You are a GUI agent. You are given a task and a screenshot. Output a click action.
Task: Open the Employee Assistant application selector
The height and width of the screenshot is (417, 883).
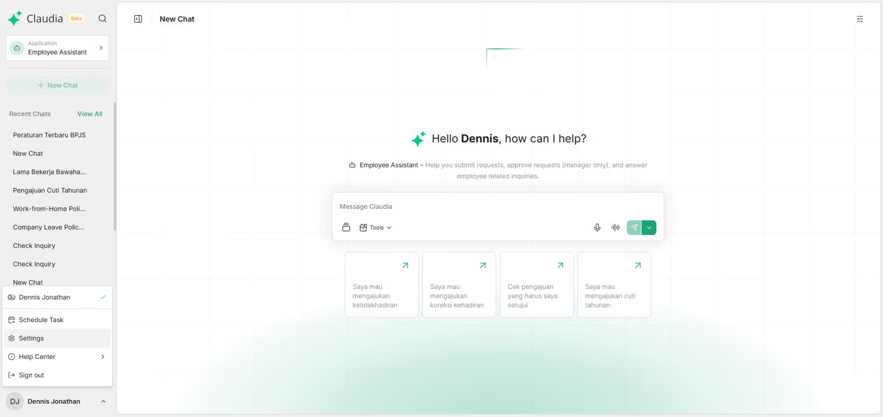pos(57,48)
